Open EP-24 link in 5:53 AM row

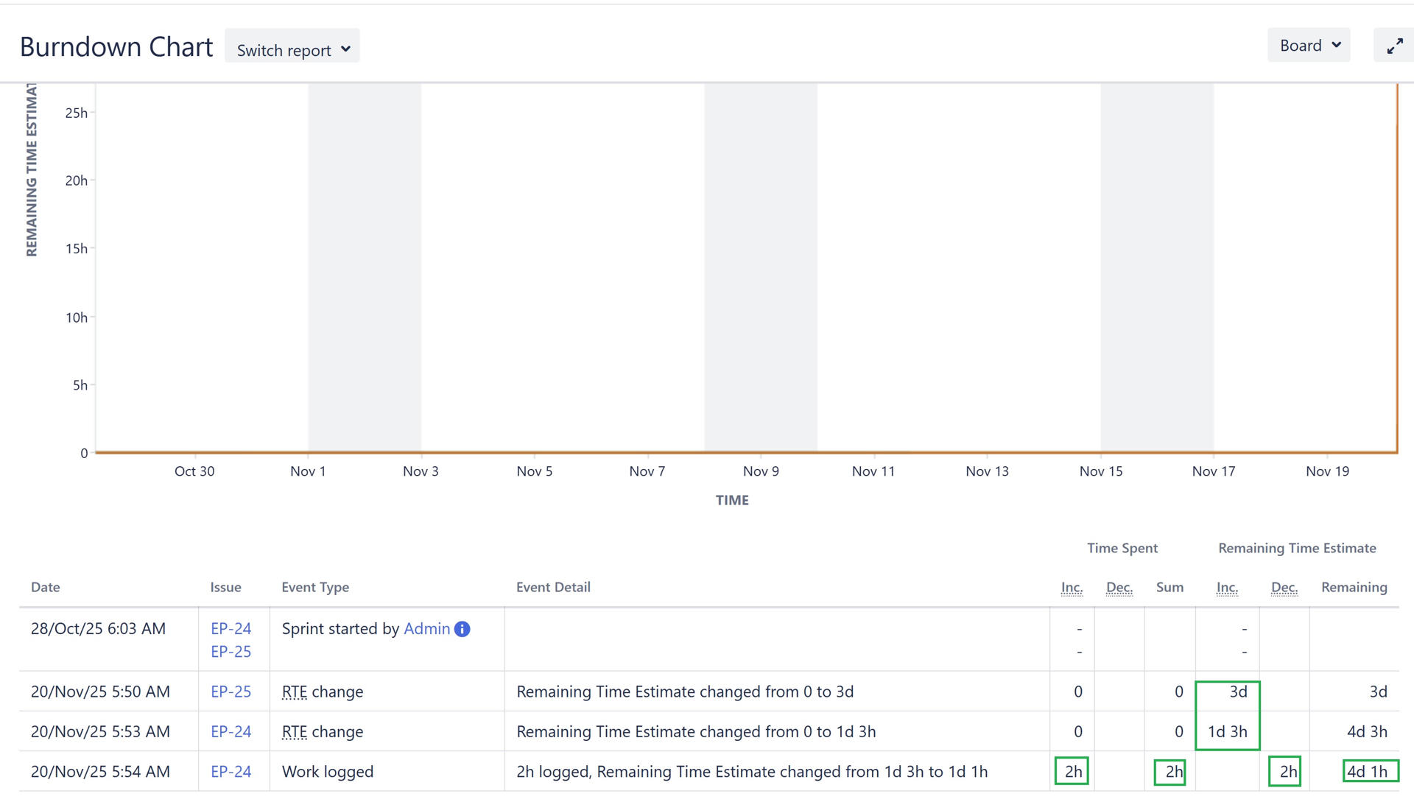tap(231, 731)
